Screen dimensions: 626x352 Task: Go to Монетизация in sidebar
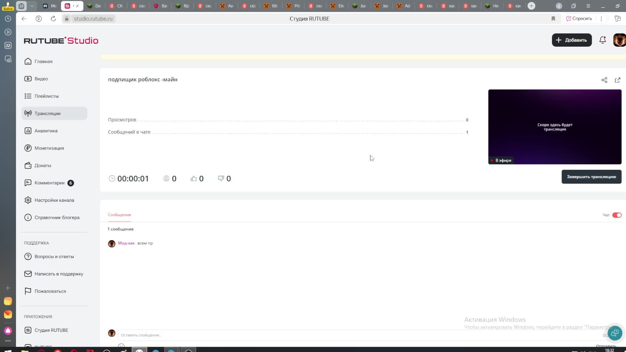point(49,148)
